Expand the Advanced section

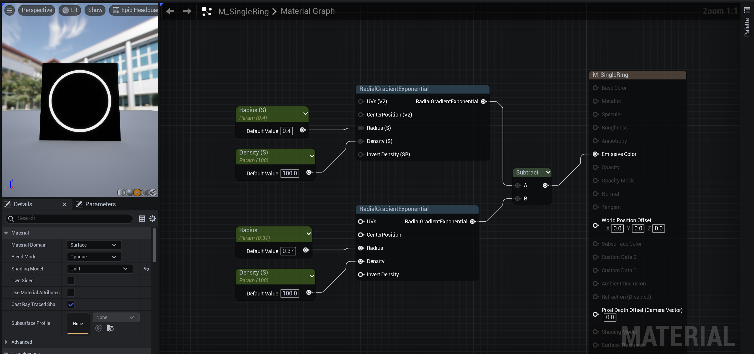[6, 342]
